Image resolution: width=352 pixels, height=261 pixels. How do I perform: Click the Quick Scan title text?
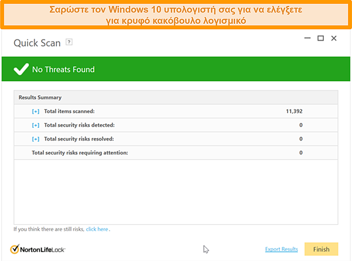37,43
